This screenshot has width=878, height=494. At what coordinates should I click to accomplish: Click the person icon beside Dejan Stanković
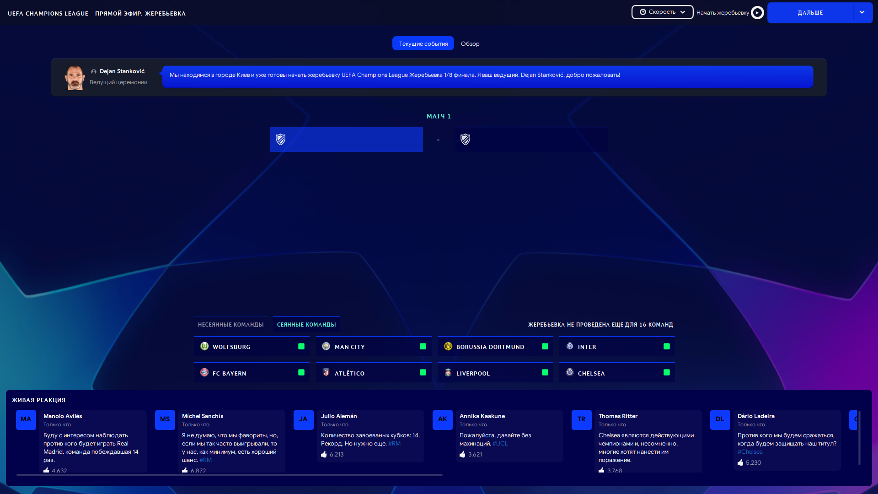point(94,71)
